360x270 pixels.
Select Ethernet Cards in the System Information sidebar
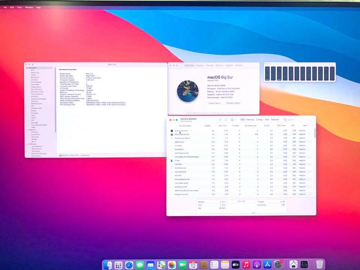click(37, 92)
